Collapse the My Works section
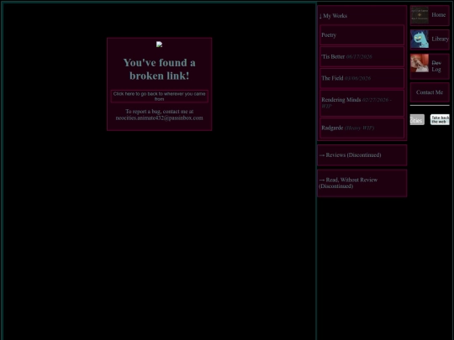 click(x=333, y=16)
